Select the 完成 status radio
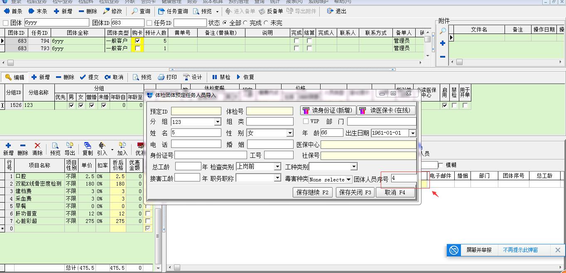Image resolution: width=566 pixels, height=273 pixels. point(245,23)
